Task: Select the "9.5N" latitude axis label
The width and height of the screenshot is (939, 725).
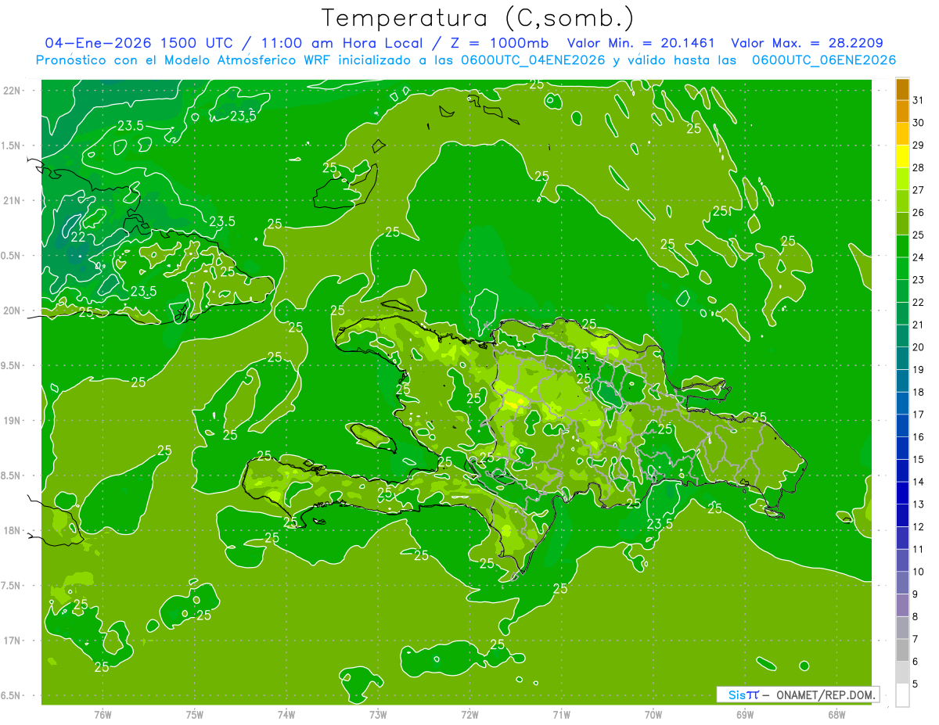Action: [11, 365]
